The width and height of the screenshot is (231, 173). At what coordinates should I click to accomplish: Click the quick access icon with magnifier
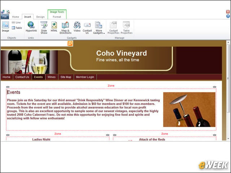point(8,12)
